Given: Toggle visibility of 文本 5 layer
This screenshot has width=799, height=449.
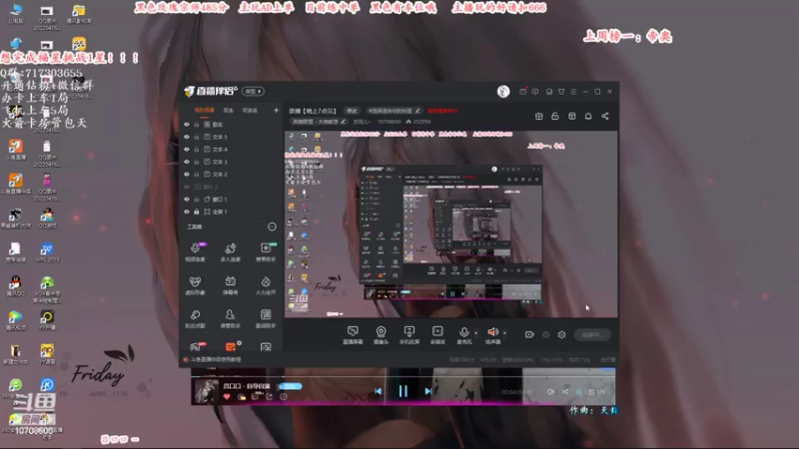Looking at the screenshot, I should point(187,137).
